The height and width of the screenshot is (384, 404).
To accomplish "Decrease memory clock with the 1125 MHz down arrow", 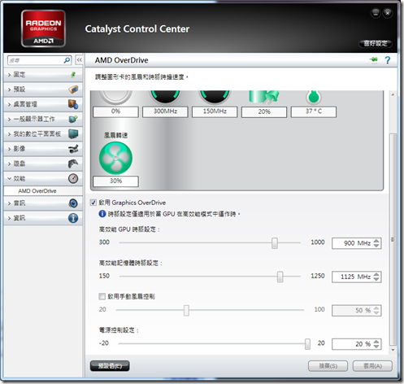I will point(376,279).
